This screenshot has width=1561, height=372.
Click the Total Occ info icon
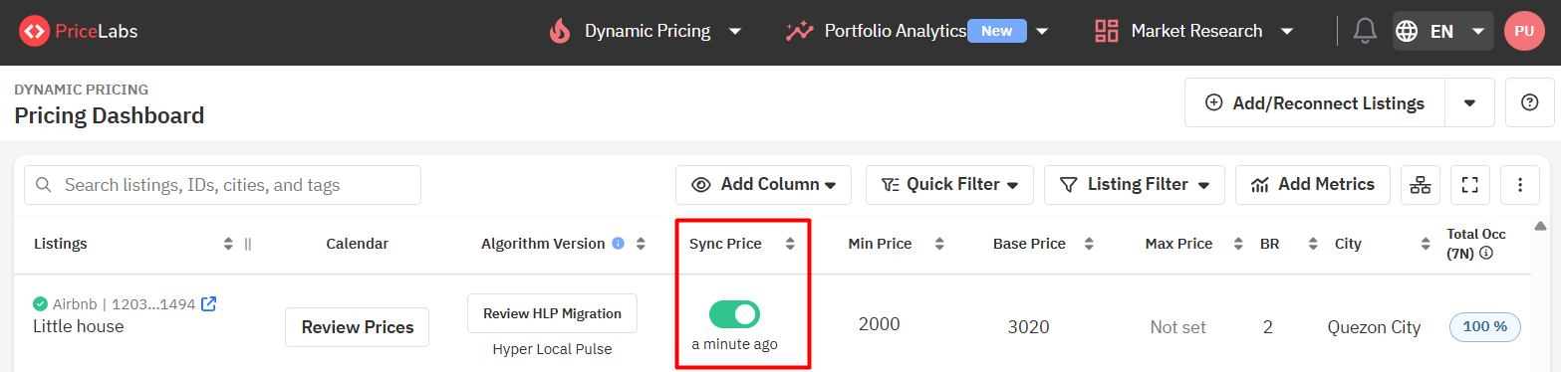click(1486, 253)
